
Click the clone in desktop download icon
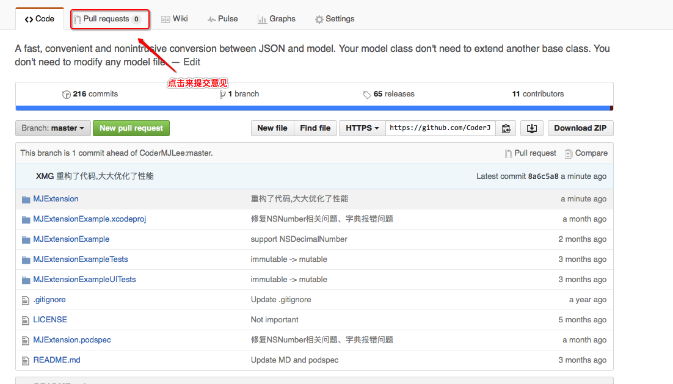(532, 128)
